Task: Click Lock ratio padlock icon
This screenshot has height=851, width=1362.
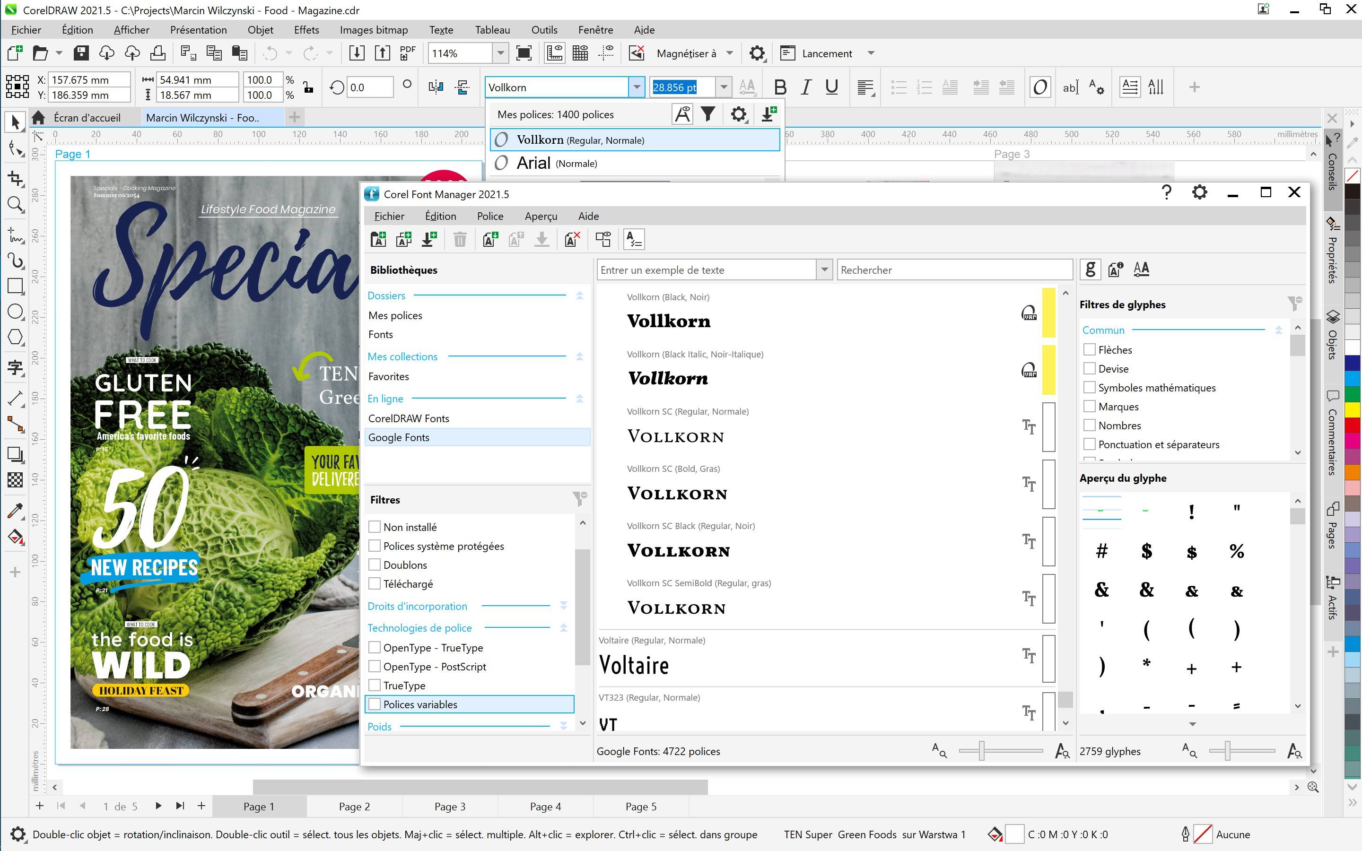Action: click(308, 87)
